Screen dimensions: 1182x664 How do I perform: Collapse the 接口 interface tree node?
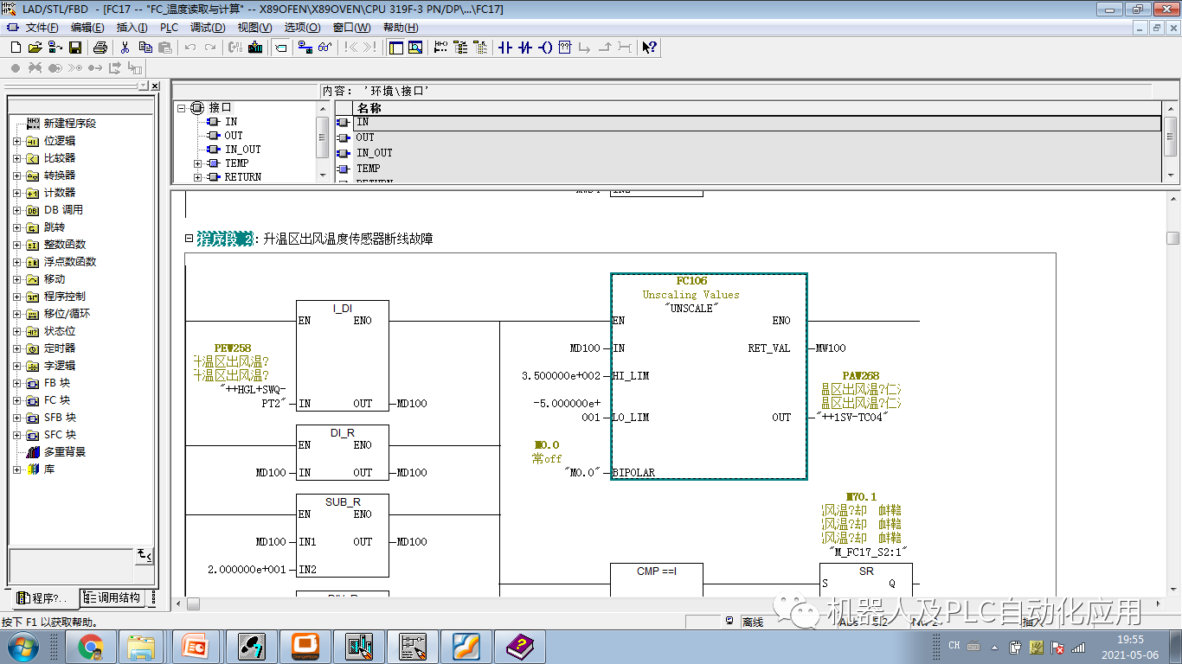pos(182,108)
